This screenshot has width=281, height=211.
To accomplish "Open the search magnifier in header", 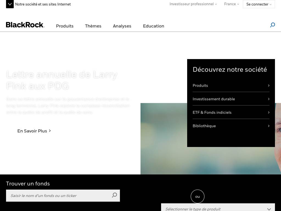I will pyautogui.click(x=272, y=25).
